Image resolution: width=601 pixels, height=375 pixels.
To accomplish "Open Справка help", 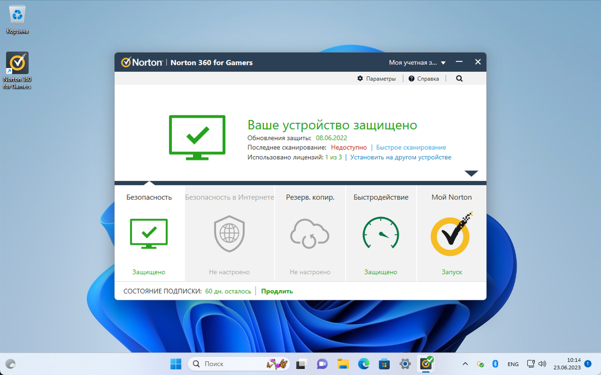I will coord(424,78).
